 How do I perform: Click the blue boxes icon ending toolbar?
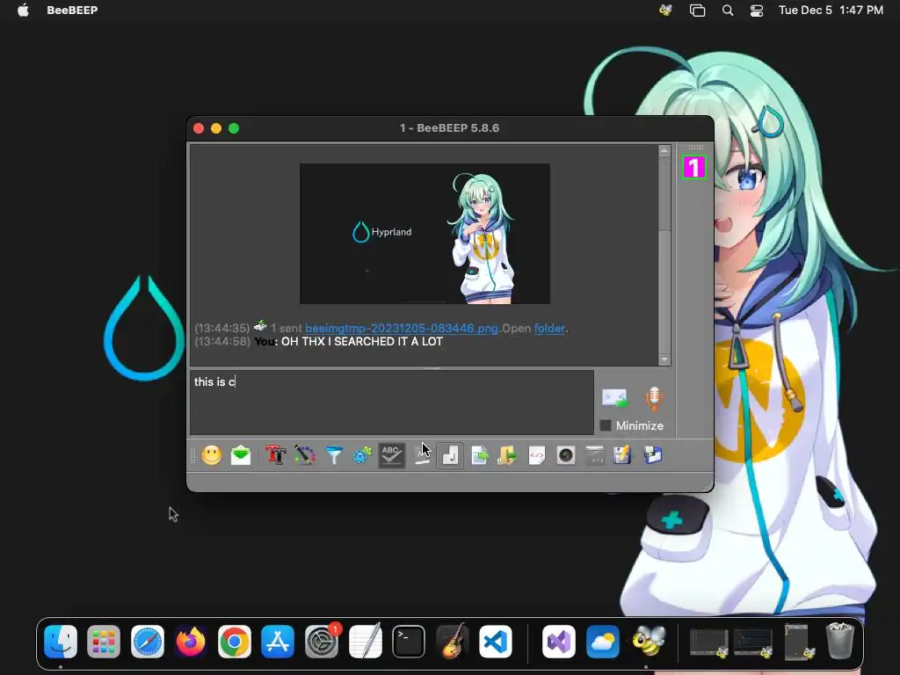(653, 456)
